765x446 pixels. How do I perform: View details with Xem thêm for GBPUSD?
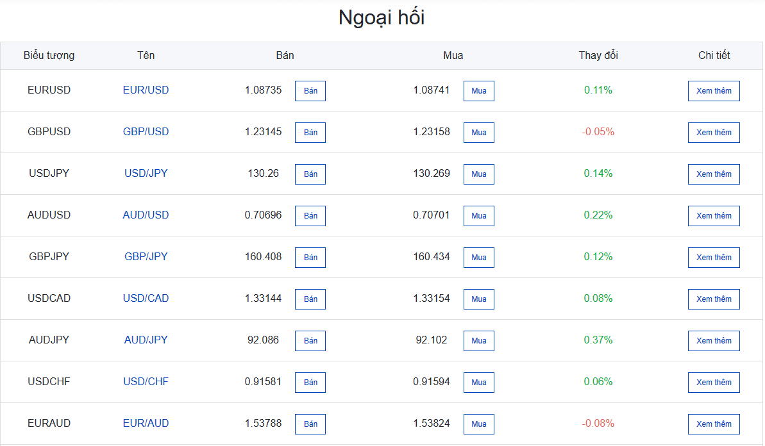coord(714,133)
